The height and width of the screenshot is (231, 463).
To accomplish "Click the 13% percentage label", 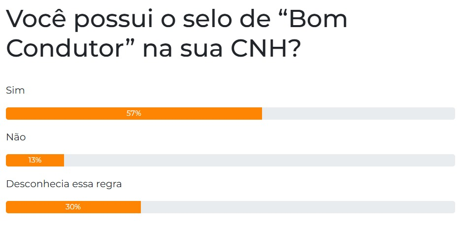I will click(x=35, y=160).
